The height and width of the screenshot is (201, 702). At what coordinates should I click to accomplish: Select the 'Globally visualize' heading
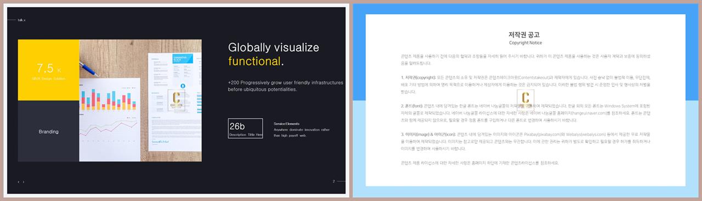click(273, 48)
